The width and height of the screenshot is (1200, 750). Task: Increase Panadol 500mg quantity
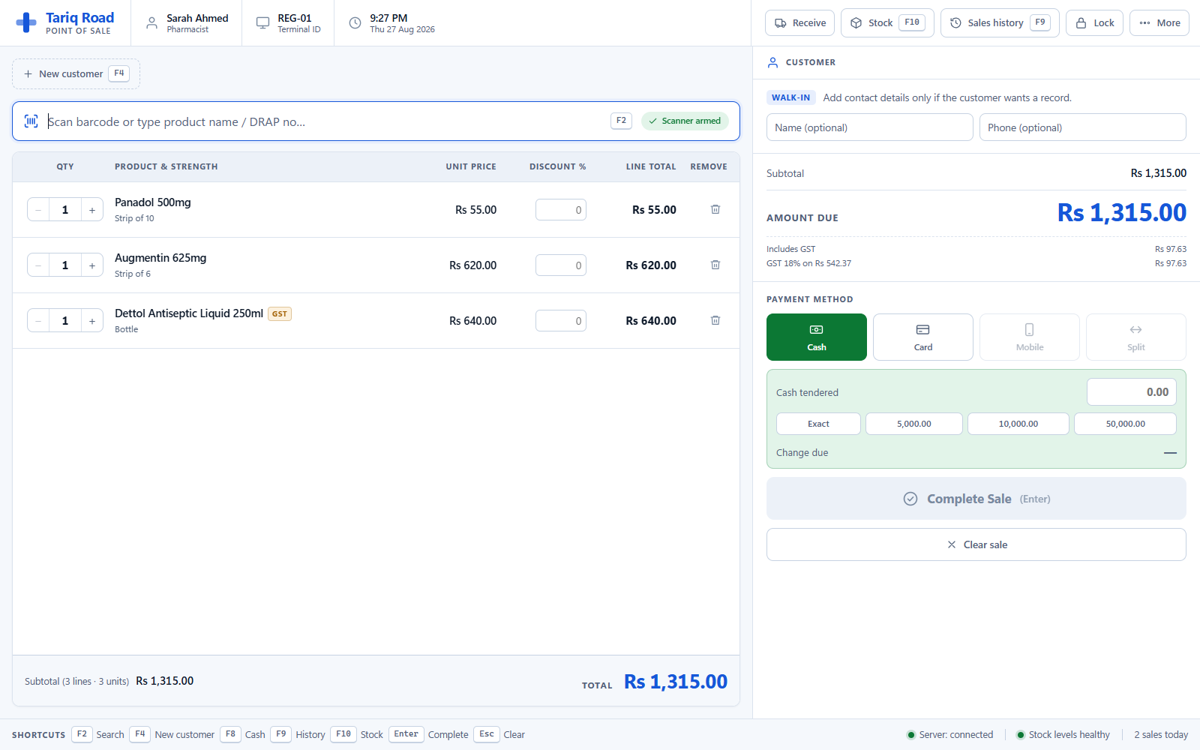pyautogui.click(x=92, y=210)
